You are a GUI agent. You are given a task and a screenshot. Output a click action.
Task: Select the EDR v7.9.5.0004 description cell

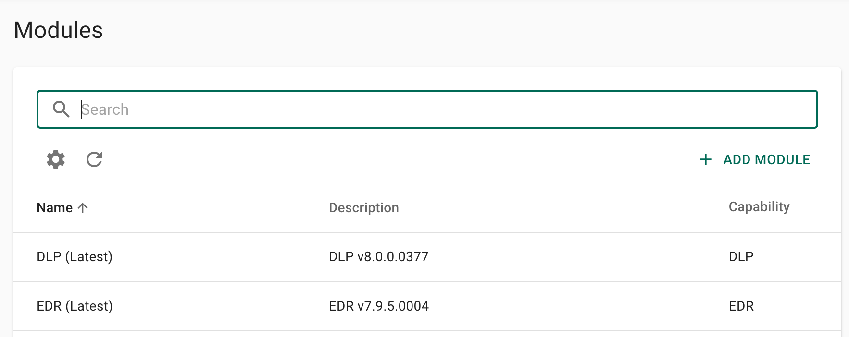click(x=379, y=306)
